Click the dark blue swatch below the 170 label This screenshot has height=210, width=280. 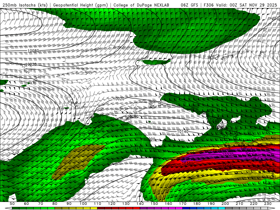tap(186, 208)
